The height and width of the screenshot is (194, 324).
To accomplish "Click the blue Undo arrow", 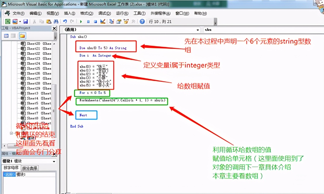I will pos(65,21).
